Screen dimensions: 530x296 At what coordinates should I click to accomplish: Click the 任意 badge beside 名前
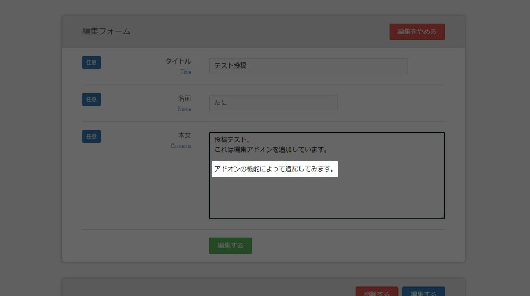[x=91, y=100]
